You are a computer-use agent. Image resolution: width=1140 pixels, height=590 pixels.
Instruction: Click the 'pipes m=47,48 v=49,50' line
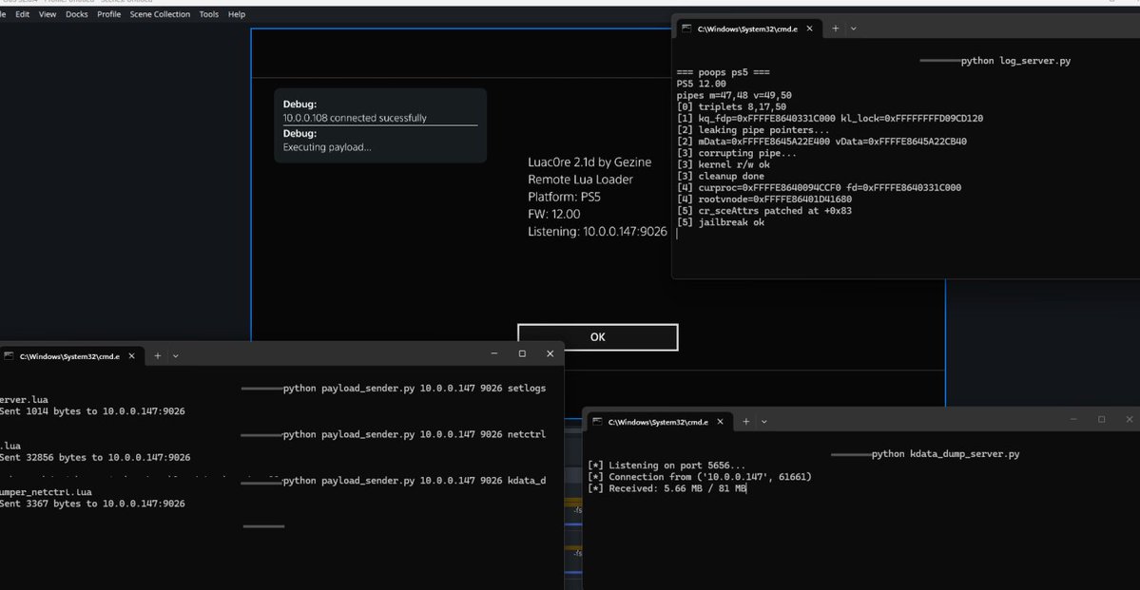coord(734,95)
